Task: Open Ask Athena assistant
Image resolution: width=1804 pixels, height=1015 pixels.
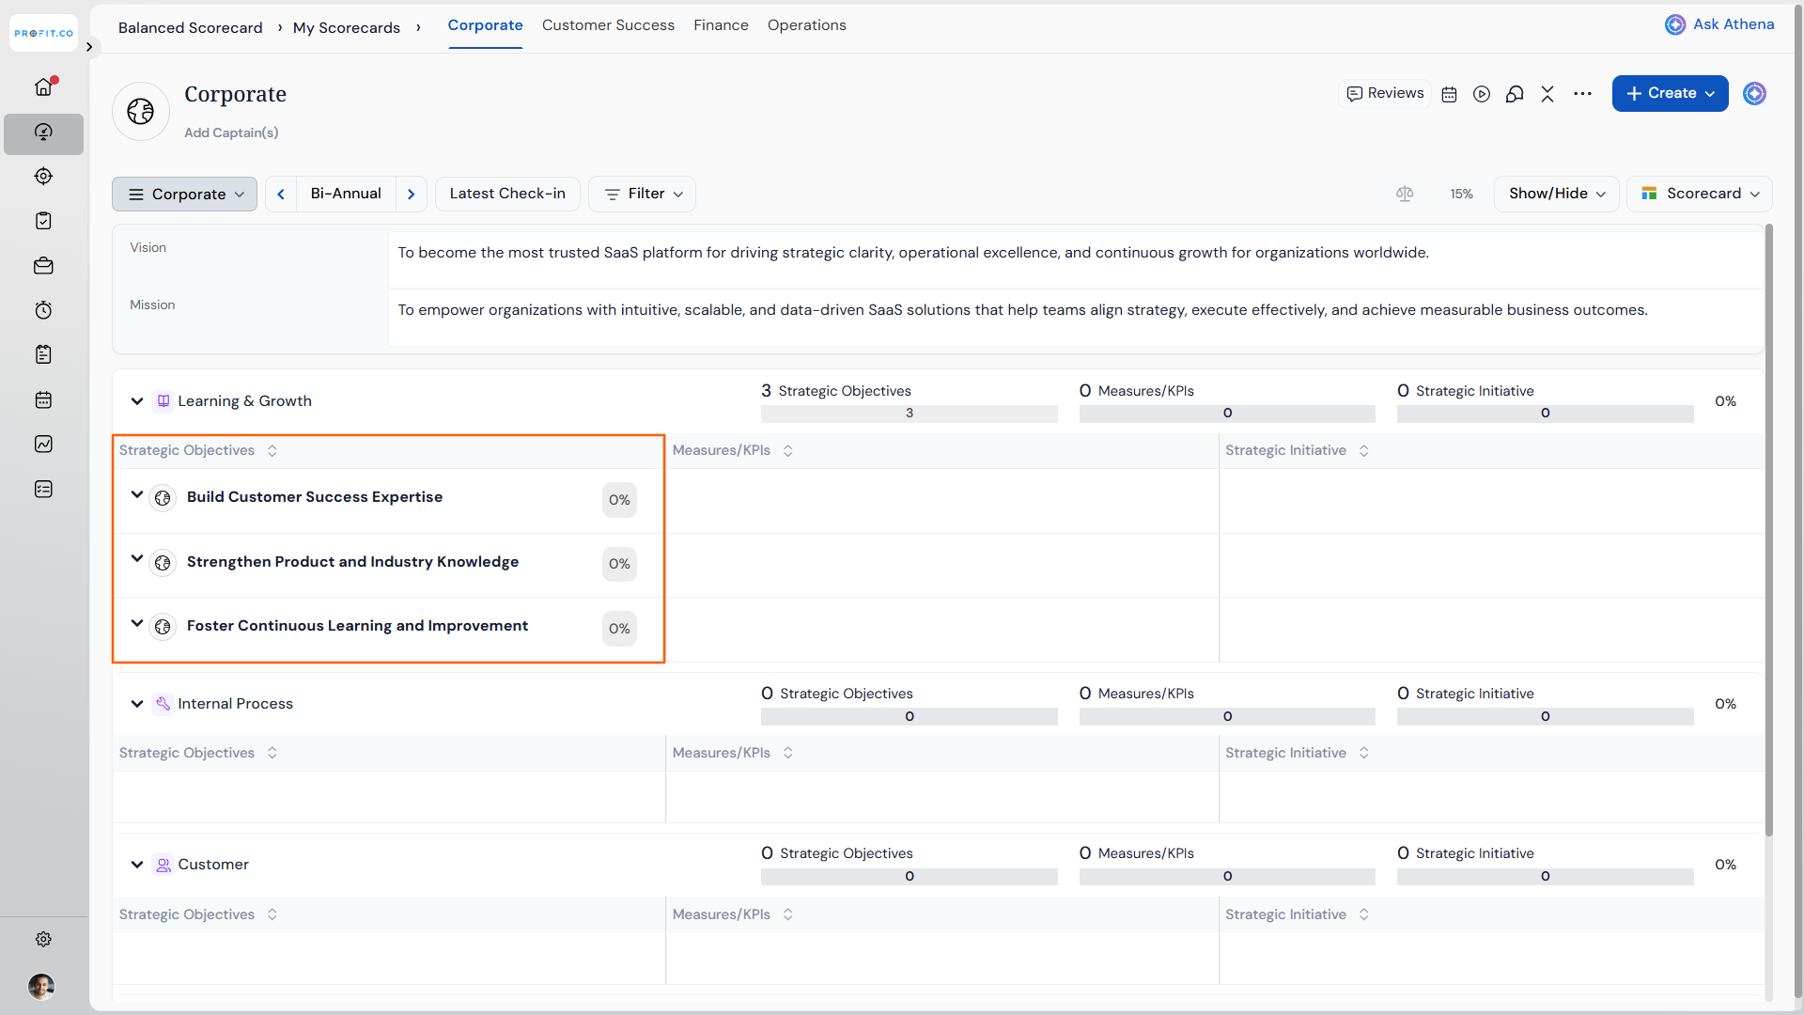Action: 1719,24
